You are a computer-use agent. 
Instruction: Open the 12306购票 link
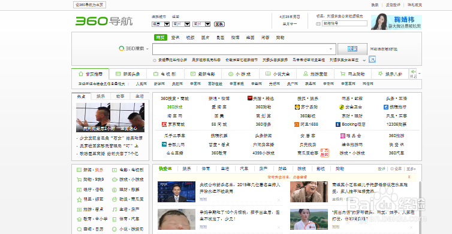[396, 124]
